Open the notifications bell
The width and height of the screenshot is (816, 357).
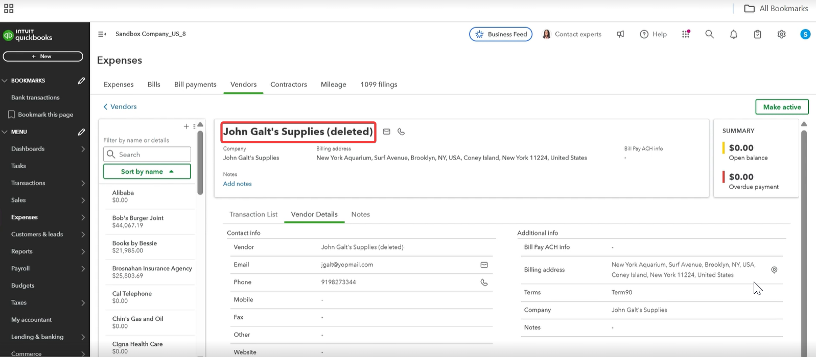pyautogui.click(x=733, y=34)
